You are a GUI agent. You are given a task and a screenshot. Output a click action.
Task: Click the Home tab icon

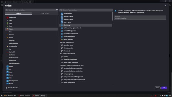click(x=5, y=2)
